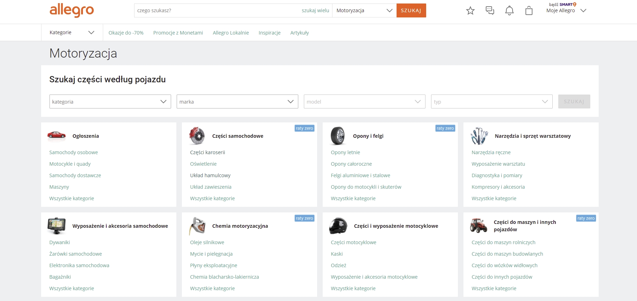Screen dimensions: 637x301
Task: Open Samochody osobowe link
Action: [74, 152]
